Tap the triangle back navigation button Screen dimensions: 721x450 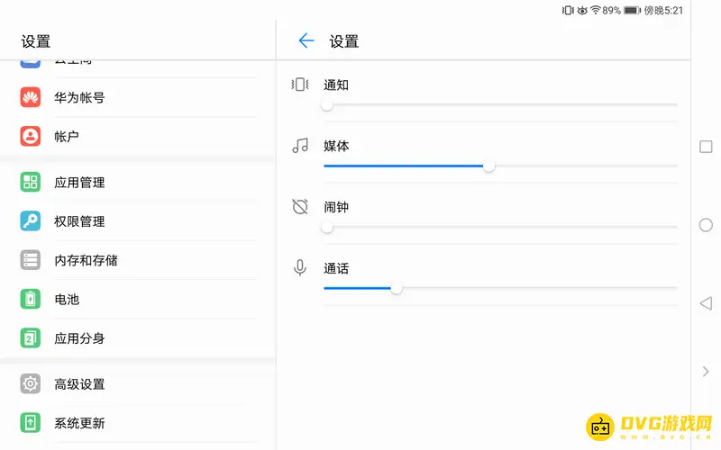pyautogui.click(x=706, y=303)
